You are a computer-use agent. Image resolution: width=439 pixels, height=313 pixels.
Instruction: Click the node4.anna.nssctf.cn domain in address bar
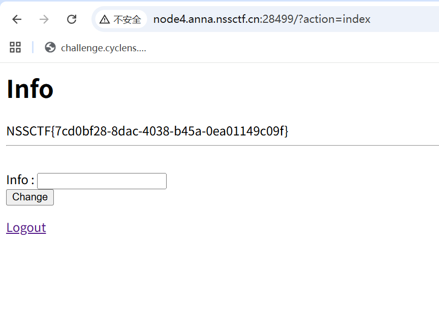tap(207, 19)
